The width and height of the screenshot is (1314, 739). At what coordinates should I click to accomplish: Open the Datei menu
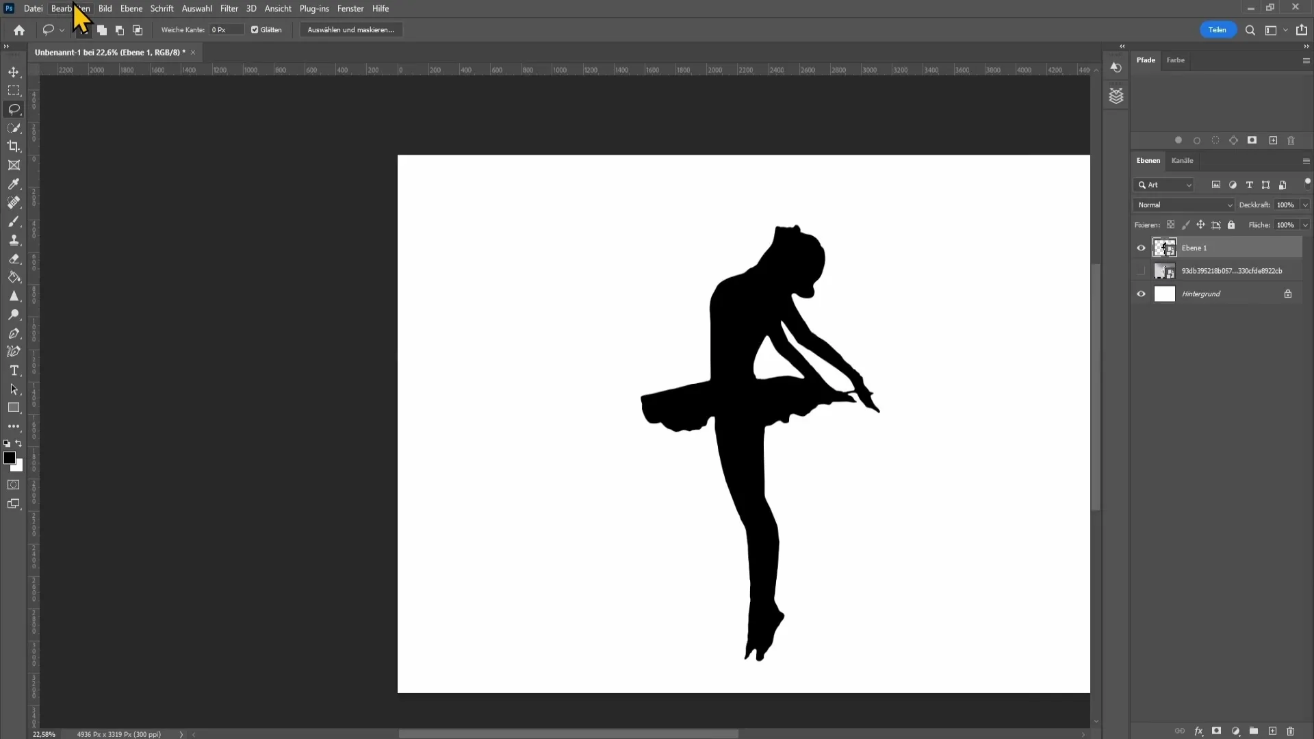pyautogui.click(x=33, y=9)
